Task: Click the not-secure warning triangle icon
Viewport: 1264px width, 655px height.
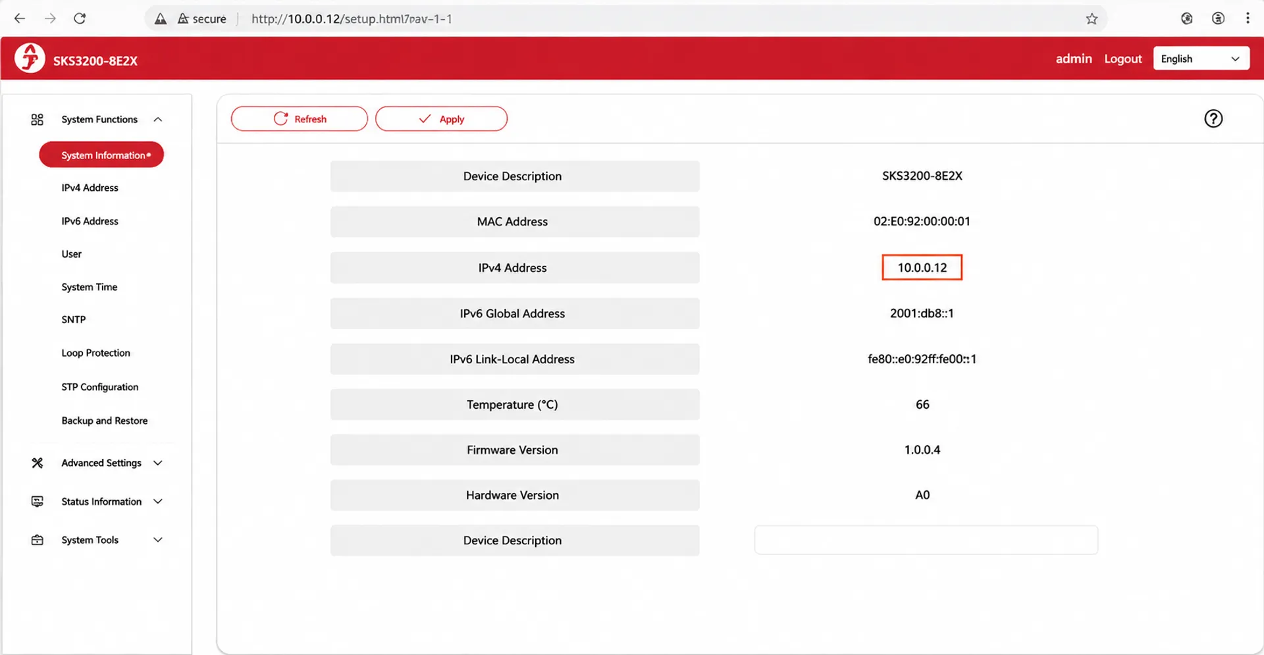Action: coord(161,19)
